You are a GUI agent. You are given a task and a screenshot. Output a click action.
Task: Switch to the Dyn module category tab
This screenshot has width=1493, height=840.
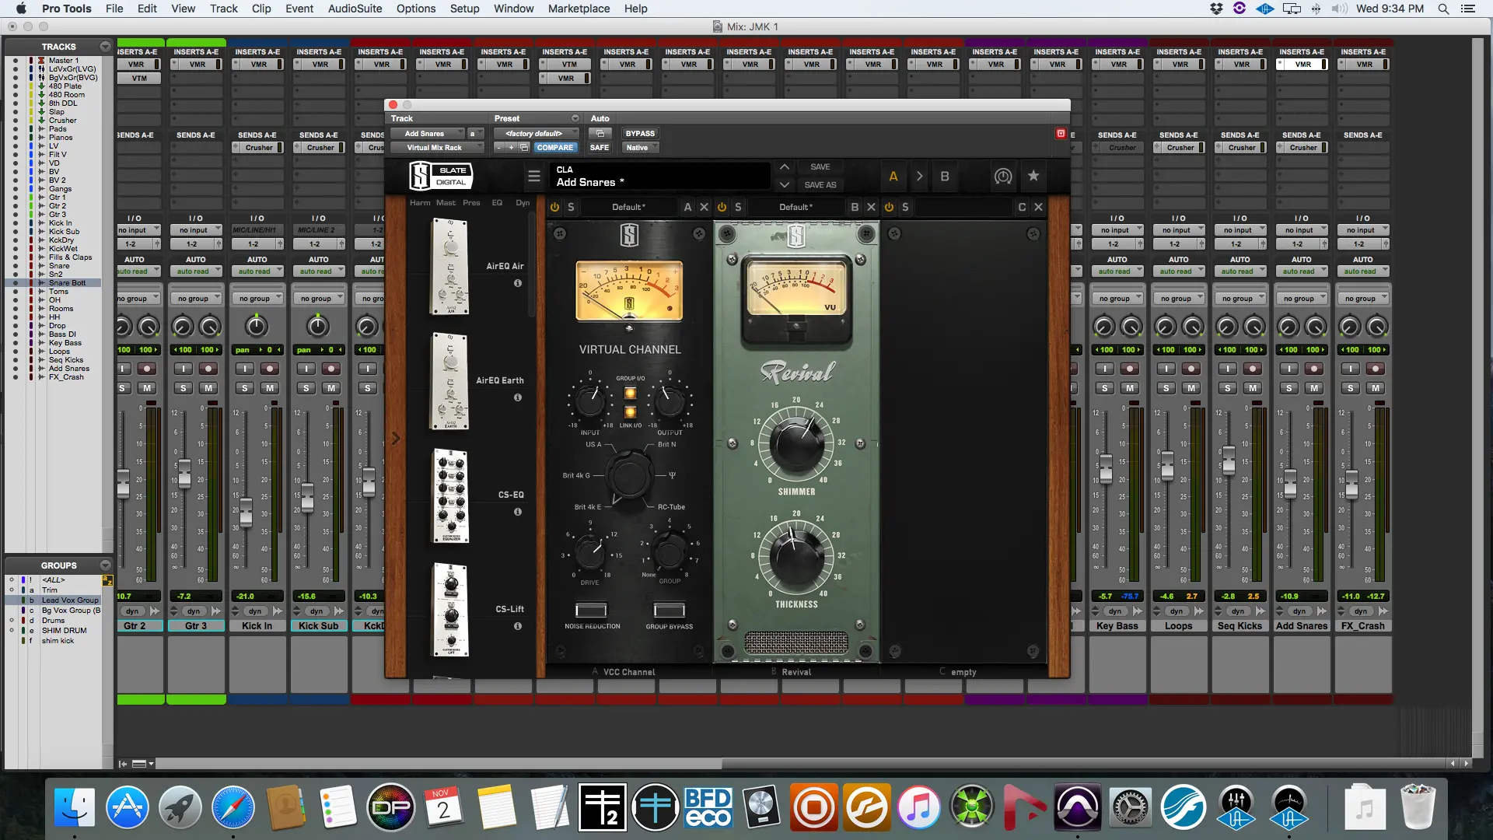coord(523,203)
